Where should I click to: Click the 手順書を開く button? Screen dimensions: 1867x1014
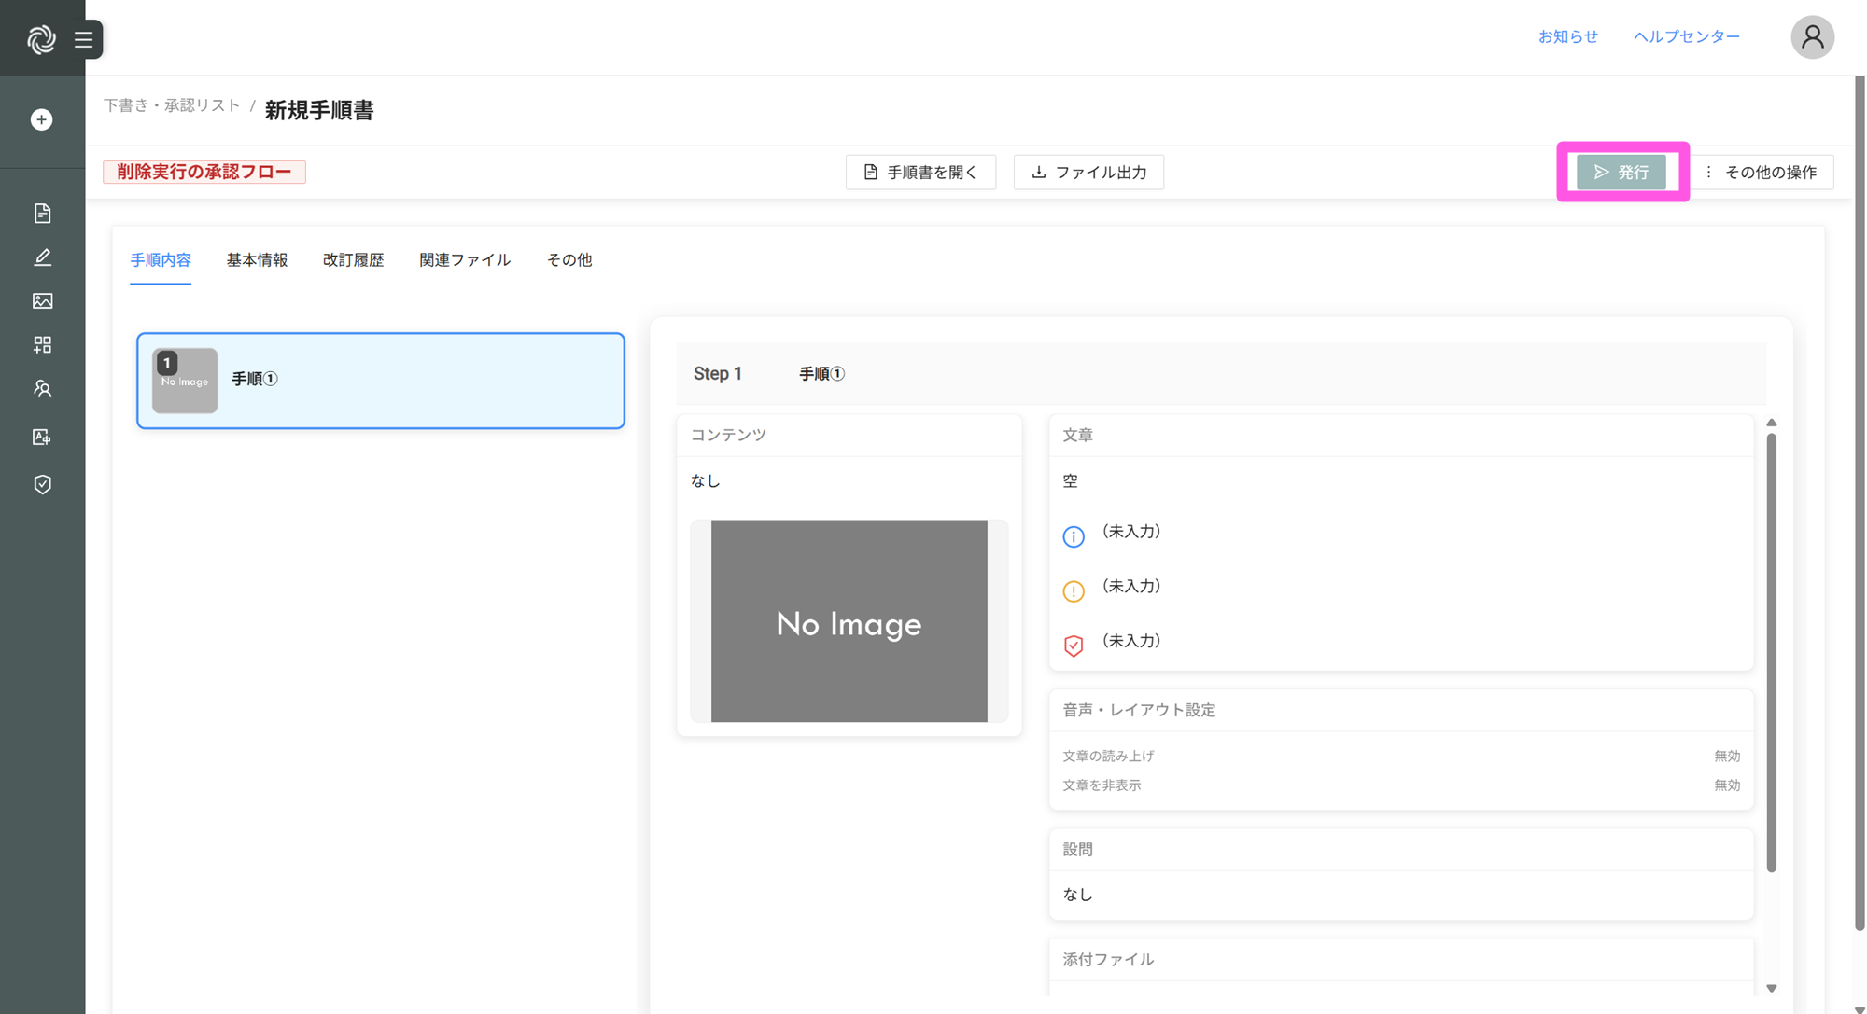pyautogui.click(x=920, y=173)
